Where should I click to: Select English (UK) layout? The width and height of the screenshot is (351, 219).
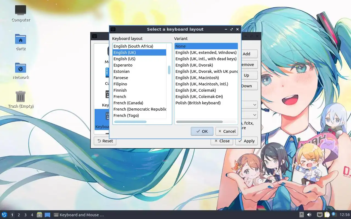click(139, 53)
